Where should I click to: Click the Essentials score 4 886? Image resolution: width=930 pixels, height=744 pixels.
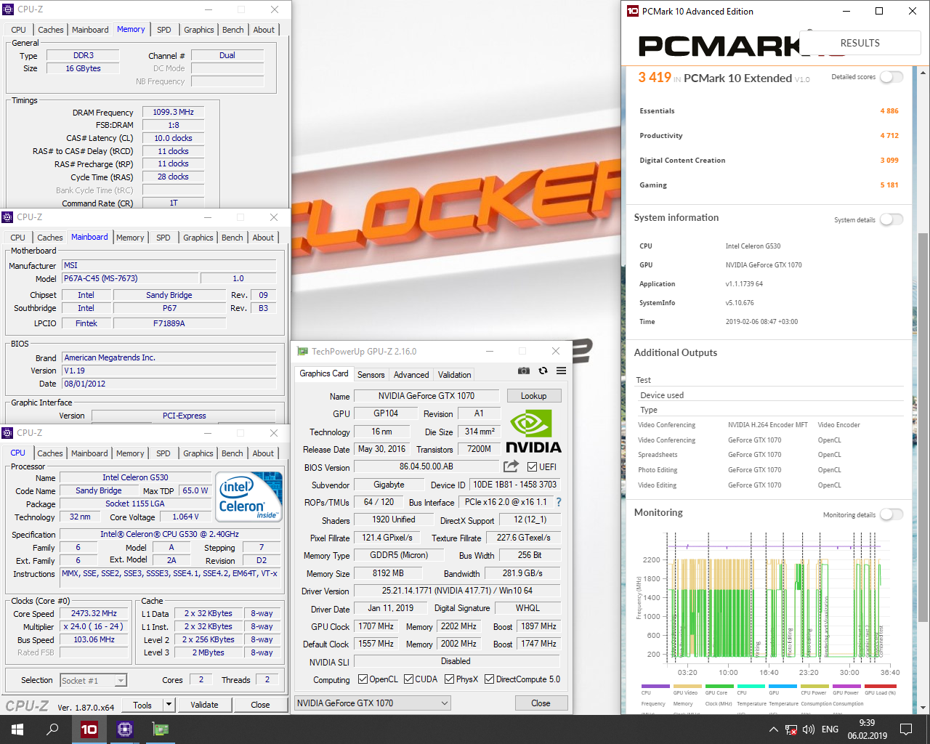point(889,111)
